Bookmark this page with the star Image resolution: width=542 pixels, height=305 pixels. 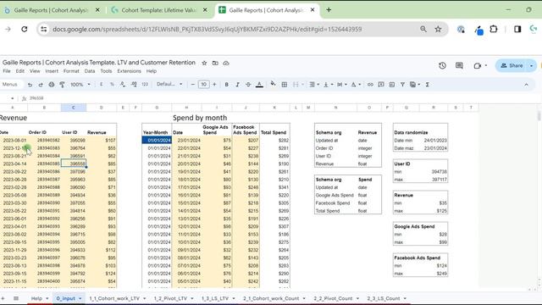pos(438,30)
